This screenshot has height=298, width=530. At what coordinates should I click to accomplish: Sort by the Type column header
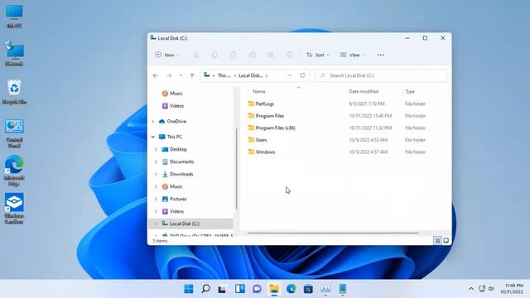(410, 92)
